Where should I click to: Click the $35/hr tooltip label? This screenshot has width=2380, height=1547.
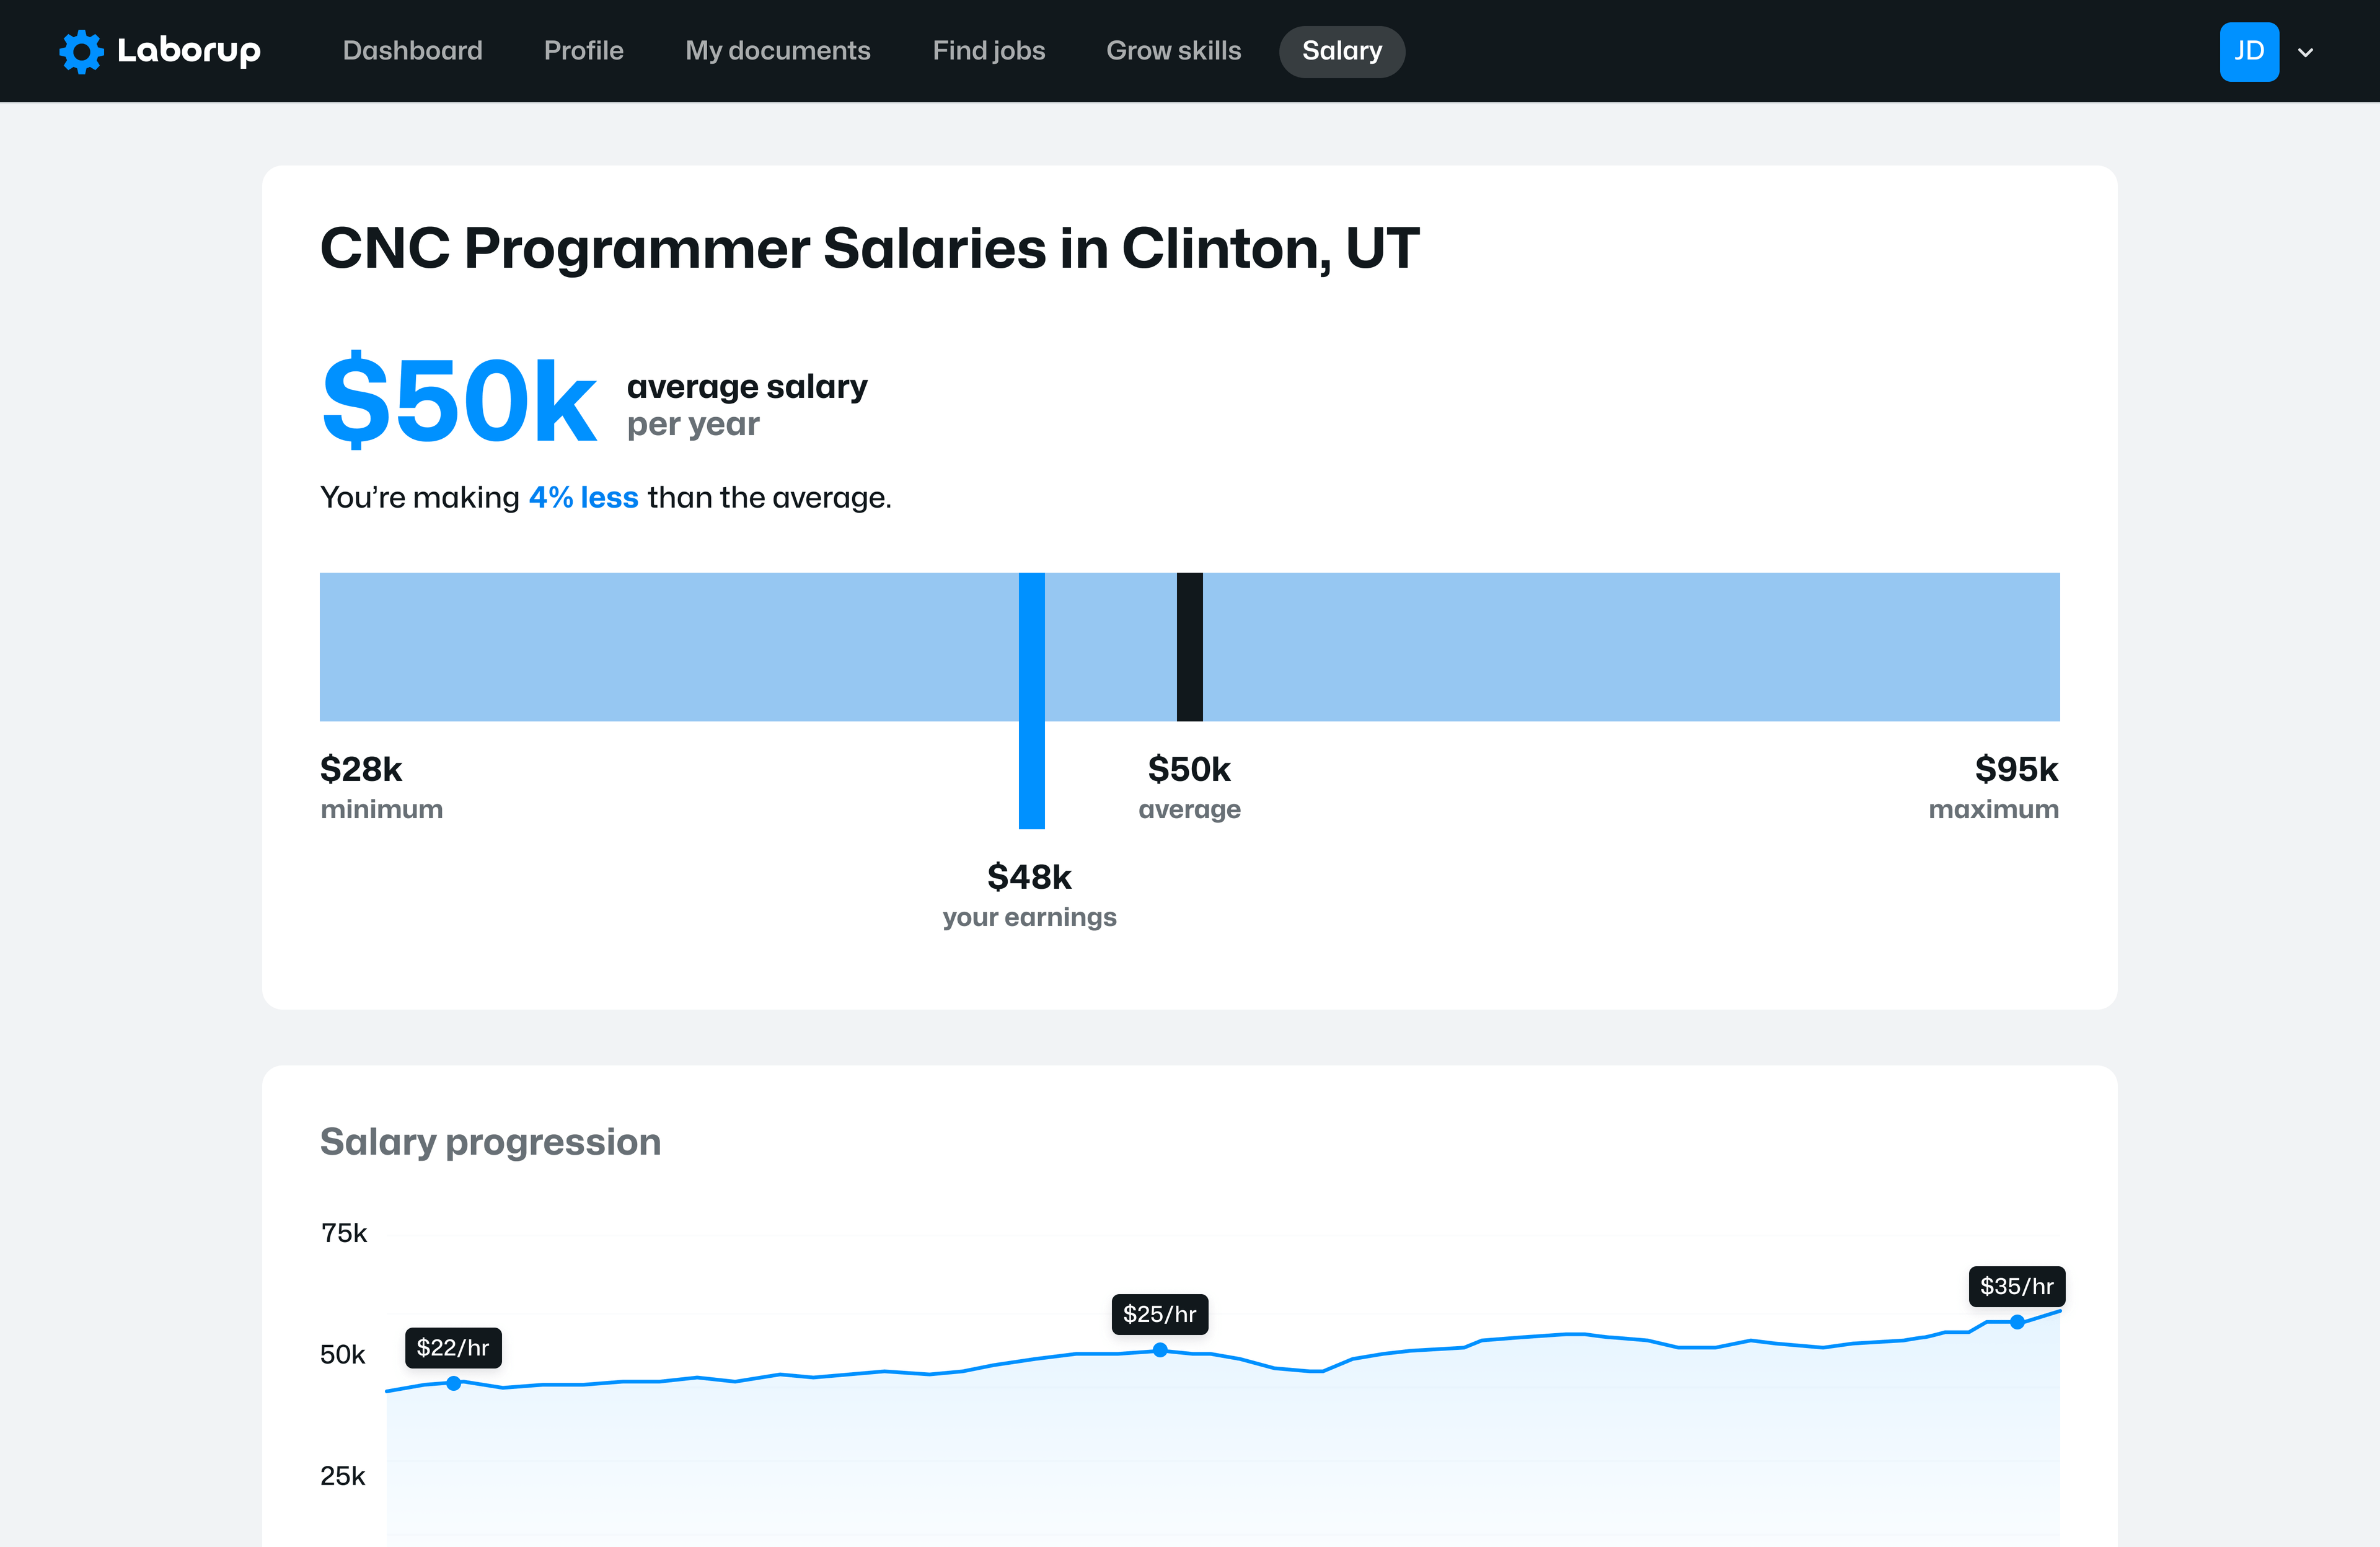(x=2016, y=1286)
